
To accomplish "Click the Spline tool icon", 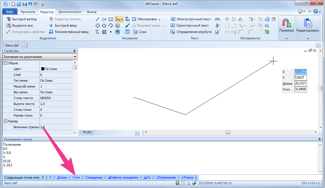I will point(98,32).
